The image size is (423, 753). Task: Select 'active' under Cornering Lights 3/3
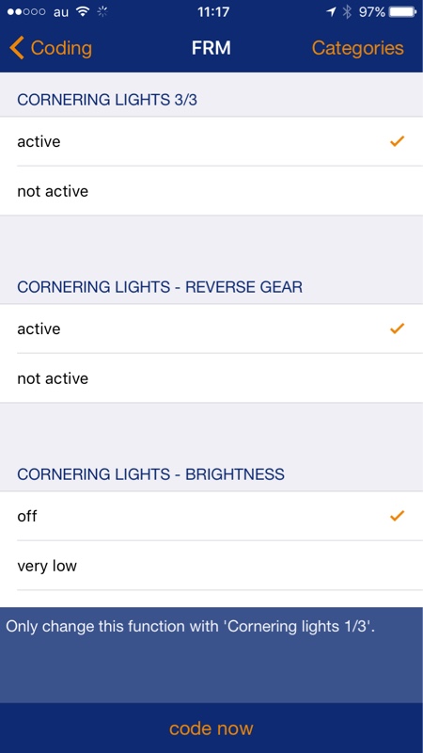[x=211, y=141]
